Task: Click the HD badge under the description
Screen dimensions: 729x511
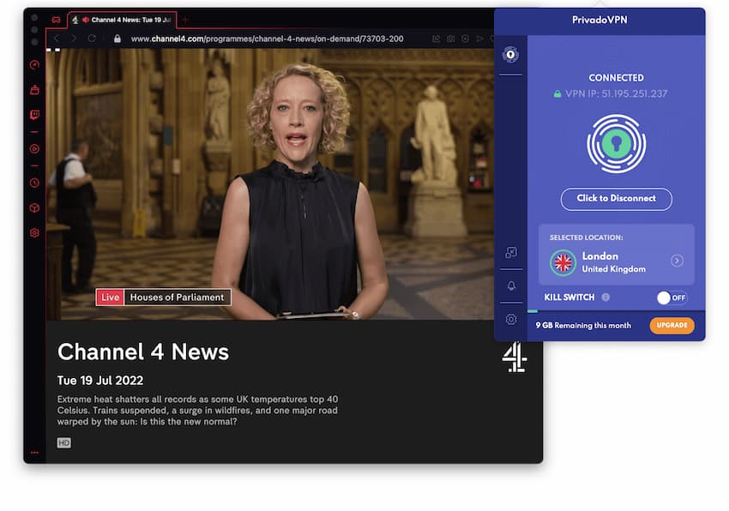Action: [64, 443]
